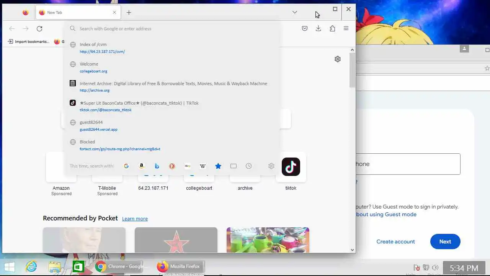Select 'Welcome' collegeboart.org suggestion
This screenshot has width=490, height=276.
point(172,67)
